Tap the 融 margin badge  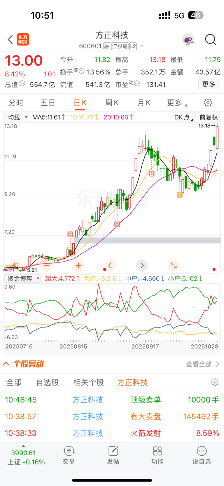(x=107, y=46)
